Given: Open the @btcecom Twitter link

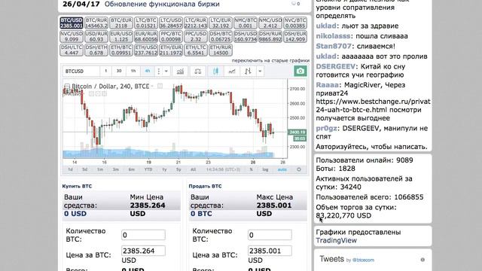Looking at the screenshot, I should tap(363, 260).
